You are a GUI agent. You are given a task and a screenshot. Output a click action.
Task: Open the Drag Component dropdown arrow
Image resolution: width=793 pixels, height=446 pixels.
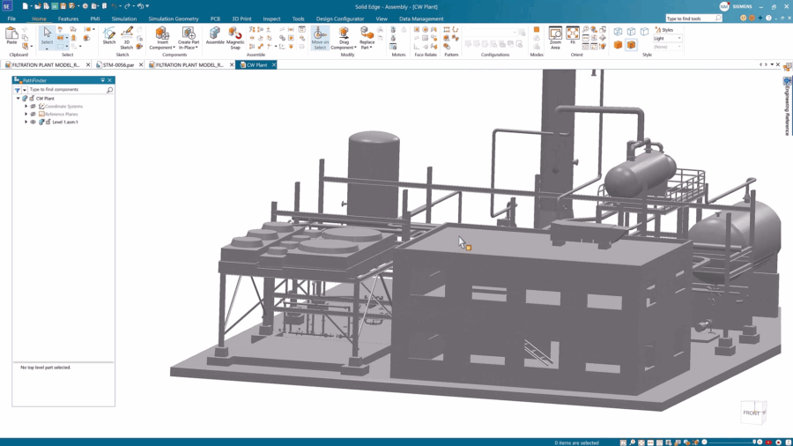tap(355, 48)
